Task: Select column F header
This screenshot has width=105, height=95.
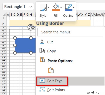Action: 24,15
